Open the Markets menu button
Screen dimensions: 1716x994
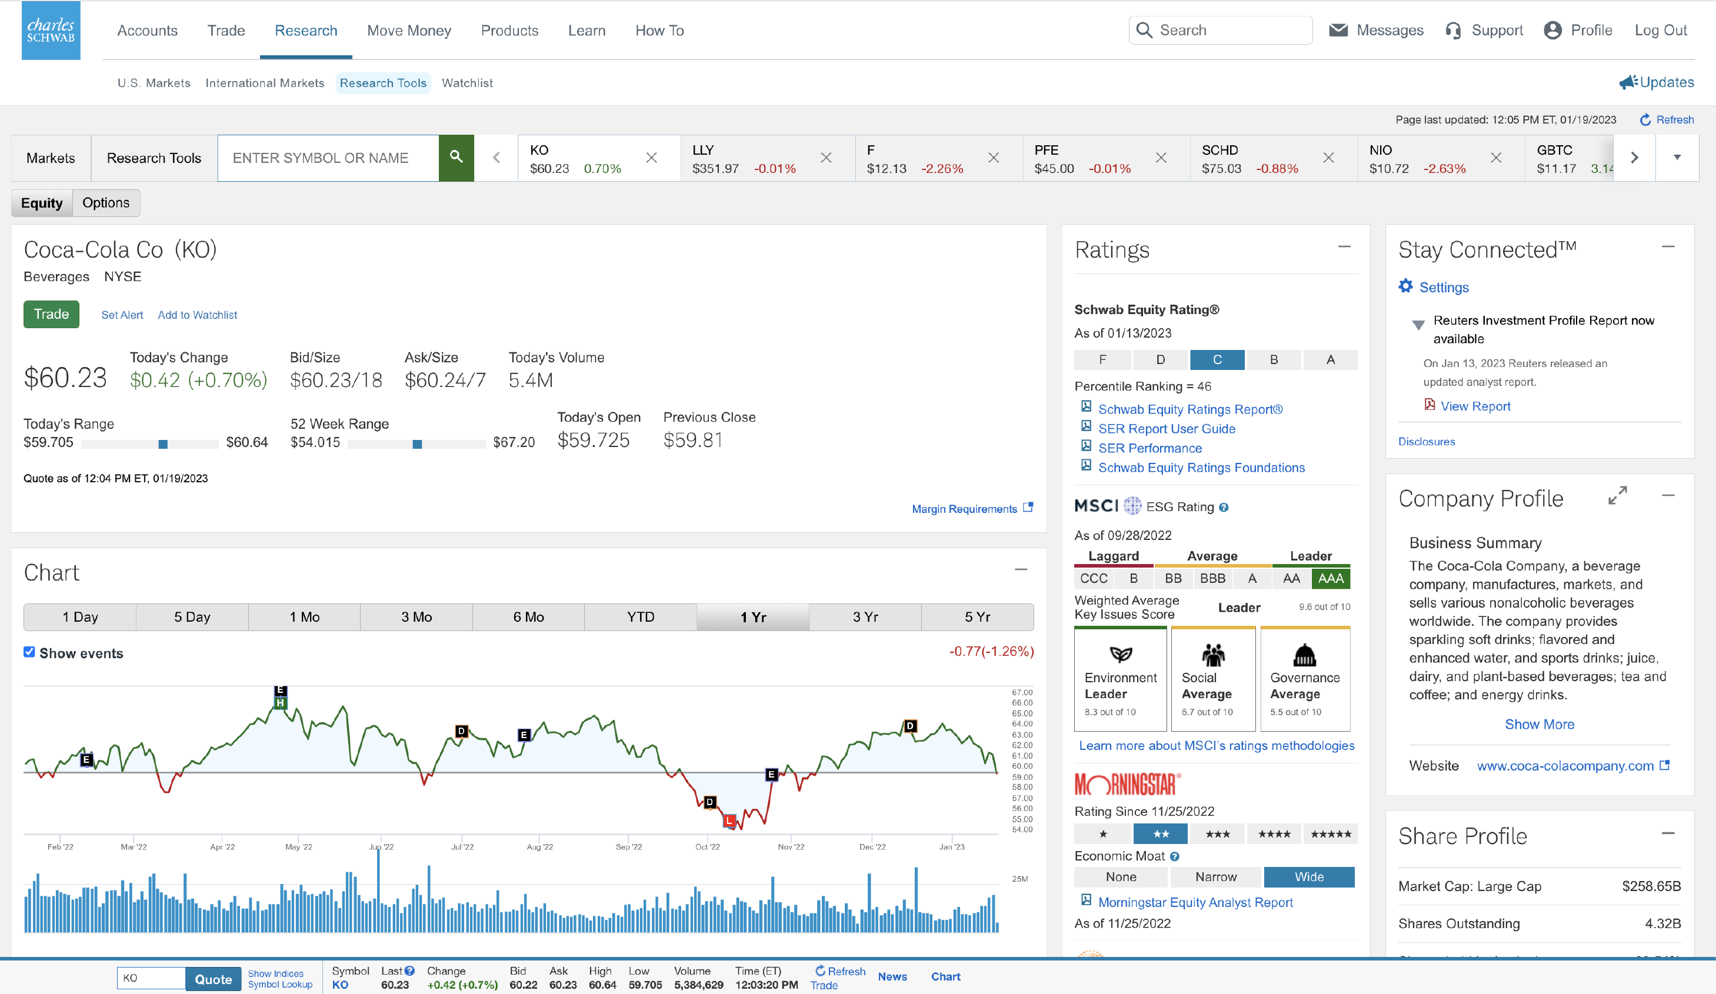coord(51,158)
